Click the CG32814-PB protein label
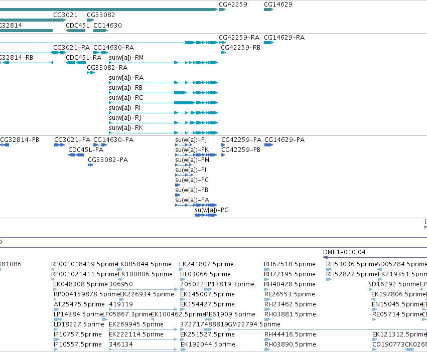The height and width of the screenshot is (352, 427). click(x=20, y=140)
